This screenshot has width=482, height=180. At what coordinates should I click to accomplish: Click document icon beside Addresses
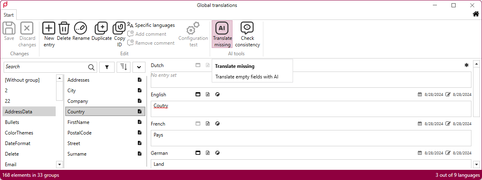(x=139, y=80)
